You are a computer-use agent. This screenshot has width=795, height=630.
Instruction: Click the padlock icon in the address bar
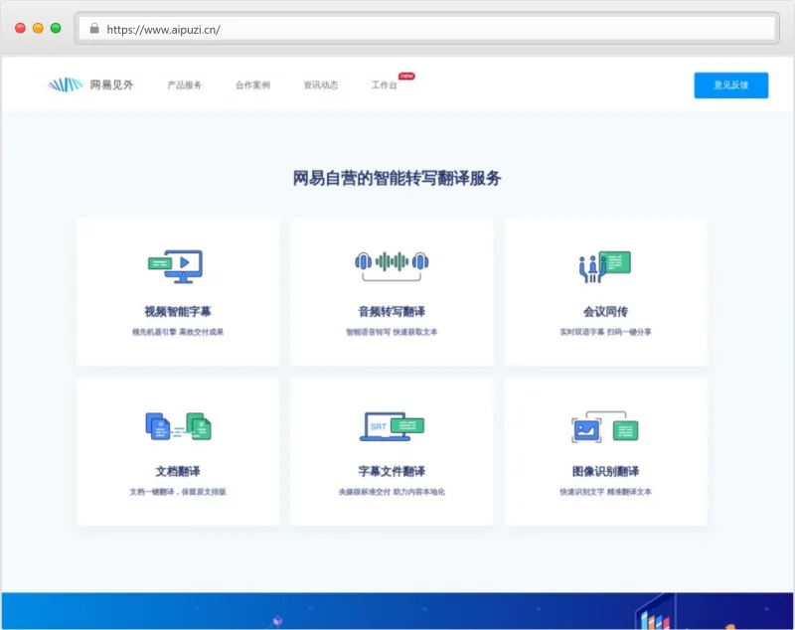click(x=94, y=30)
